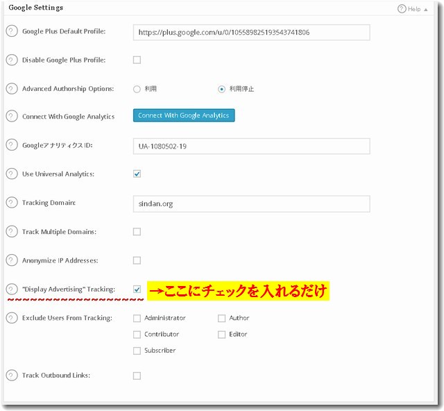The height and width of the screenshot is (411, 444).
Task: Click help icon next to Track Multiple Domains
Action: pos(11,231)
